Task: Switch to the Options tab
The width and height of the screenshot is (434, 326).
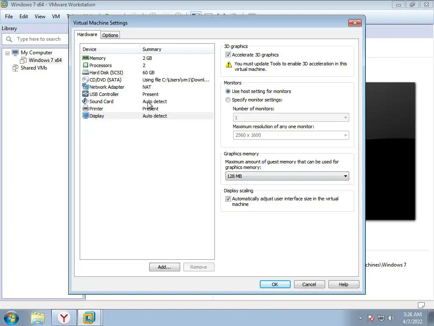Action: click(110, 35)
